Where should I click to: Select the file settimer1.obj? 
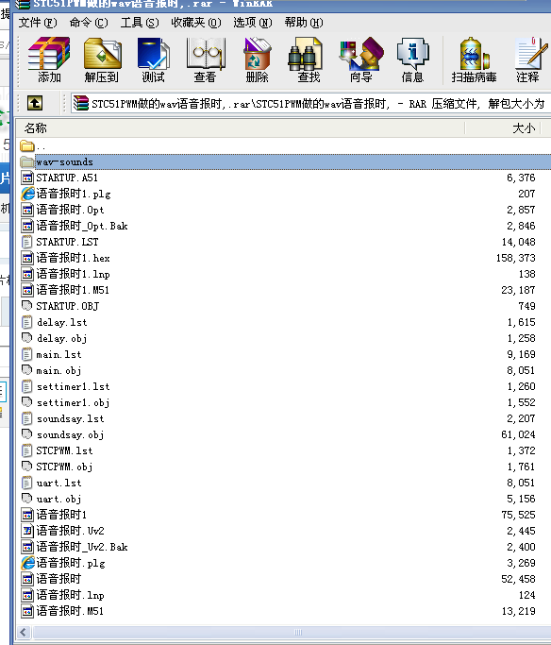point(74,402)
